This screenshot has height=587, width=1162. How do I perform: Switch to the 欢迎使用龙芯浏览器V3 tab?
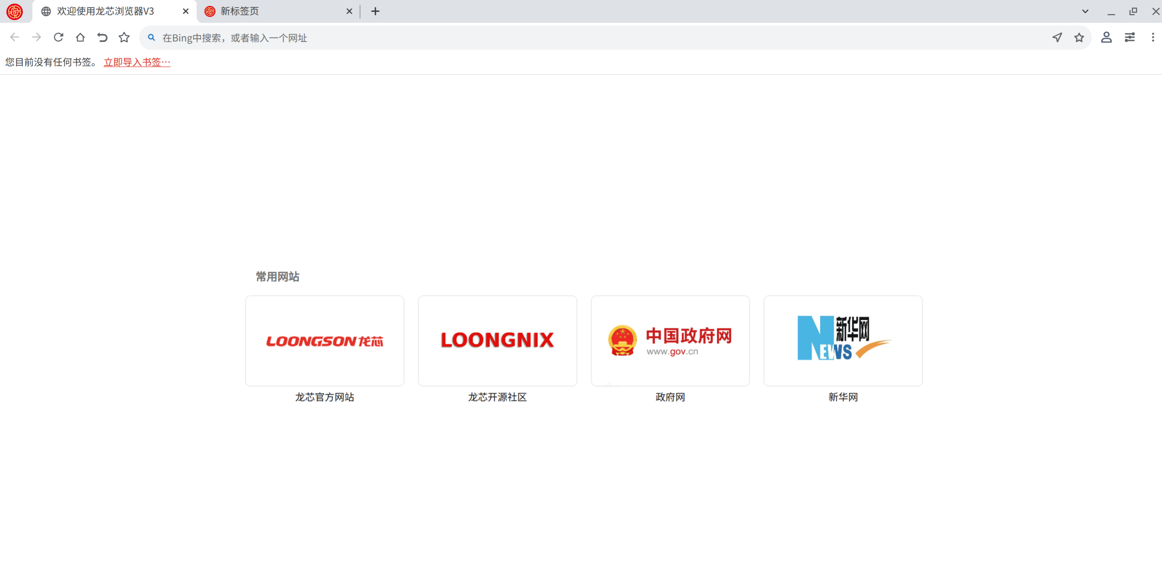point(114,11)
